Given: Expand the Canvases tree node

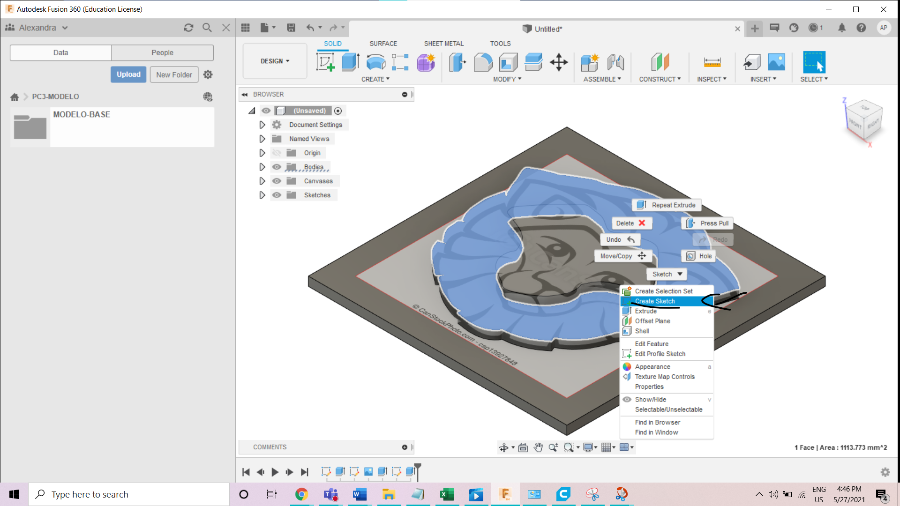Looking at the screenshot, I should click(x=262, y=181).
